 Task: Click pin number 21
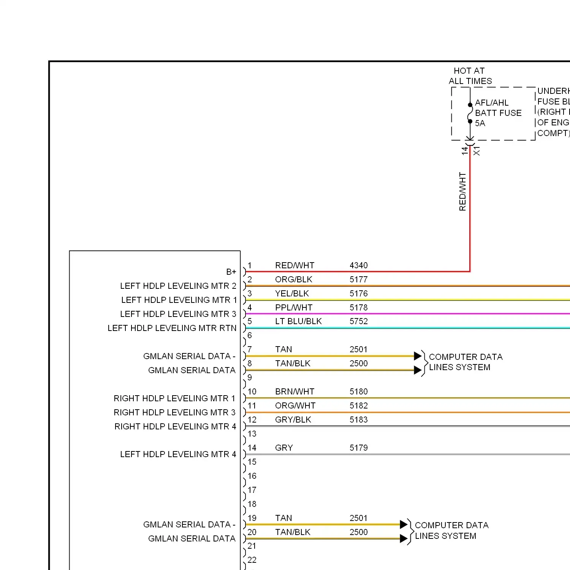click(252, 546)
